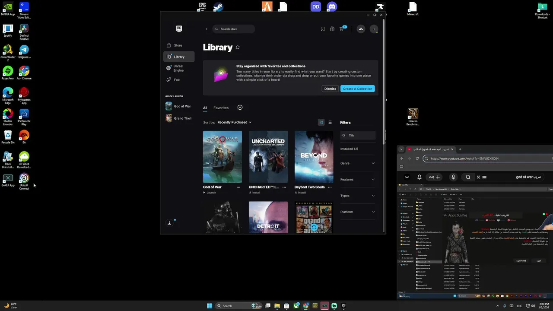Expand the Genre filter
The height and width of the screenshot is (311, 553).
[358, 163]
